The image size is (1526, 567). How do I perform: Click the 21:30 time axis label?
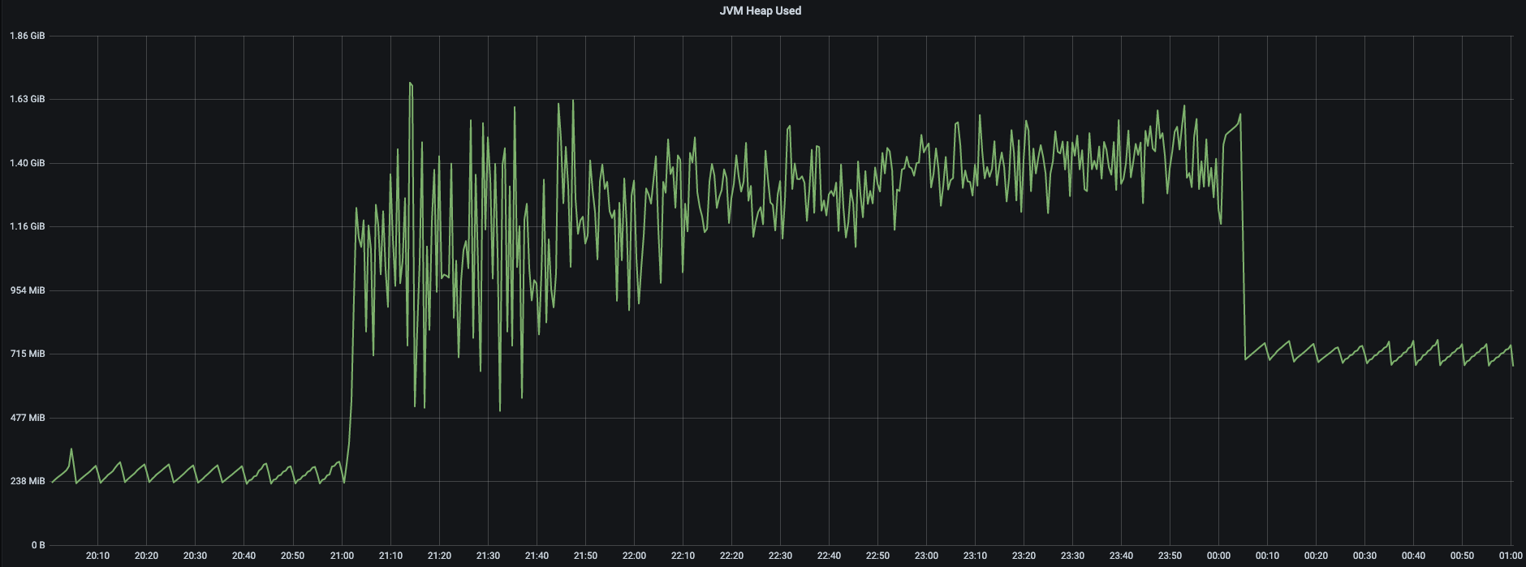tap(488, 556)
